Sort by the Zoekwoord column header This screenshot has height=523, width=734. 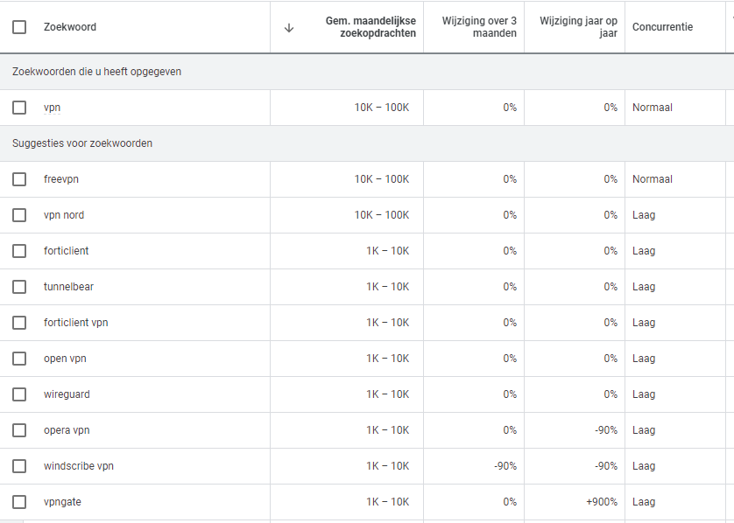click(x=70, y=27)
